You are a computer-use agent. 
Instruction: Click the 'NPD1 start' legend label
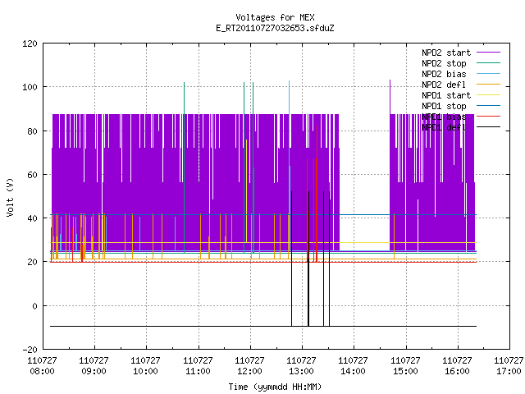click(x=446, y=95)
